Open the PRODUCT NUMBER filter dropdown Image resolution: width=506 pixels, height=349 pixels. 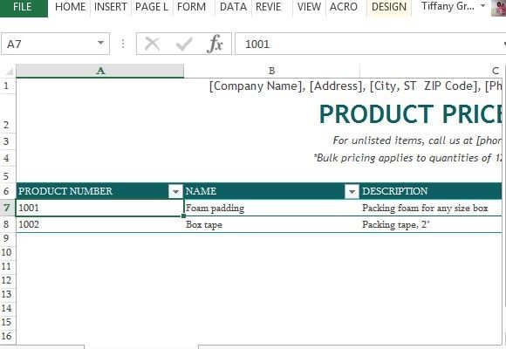pos(175,191)
